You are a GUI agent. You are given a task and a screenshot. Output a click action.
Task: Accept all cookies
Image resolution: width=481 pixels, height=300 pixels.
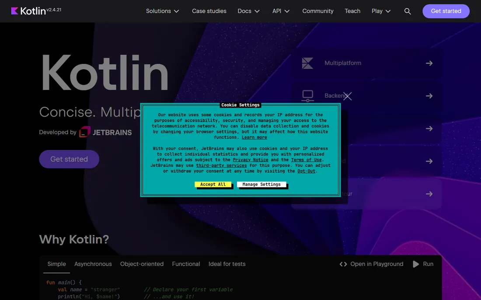pyautogui.click(x=213, y=184)
